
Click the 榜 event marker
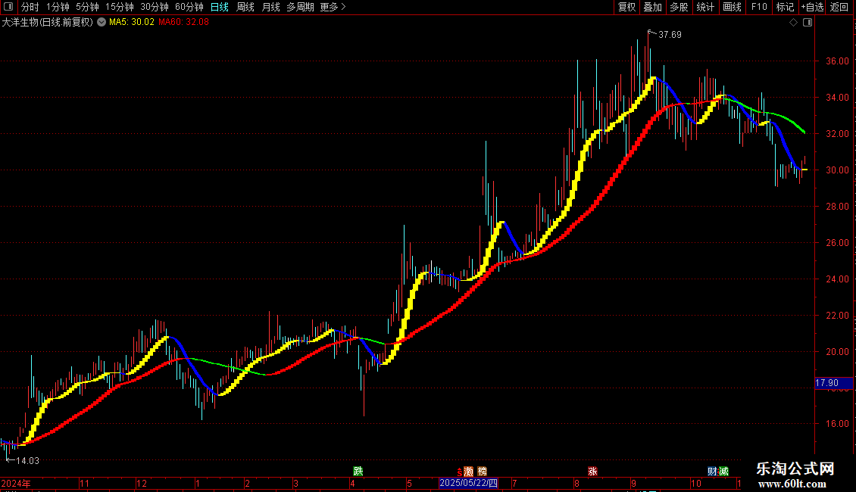(482, 472)
